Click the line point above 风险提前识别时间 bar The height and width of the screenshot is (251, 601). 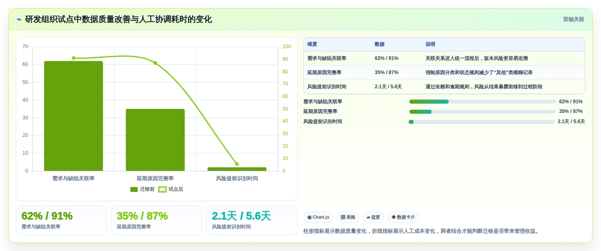(237, 164)
